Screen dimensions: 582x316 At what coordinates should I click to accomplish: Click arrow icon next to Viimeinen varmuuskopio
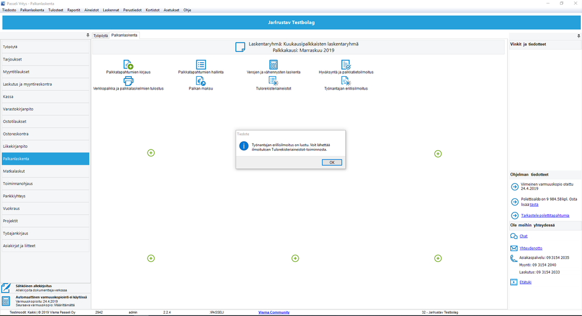(x=514, y=187)
